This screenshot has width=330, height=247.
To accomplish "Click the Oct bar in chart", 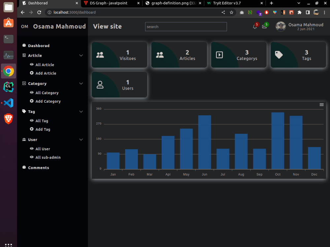I will pos(278,141).
